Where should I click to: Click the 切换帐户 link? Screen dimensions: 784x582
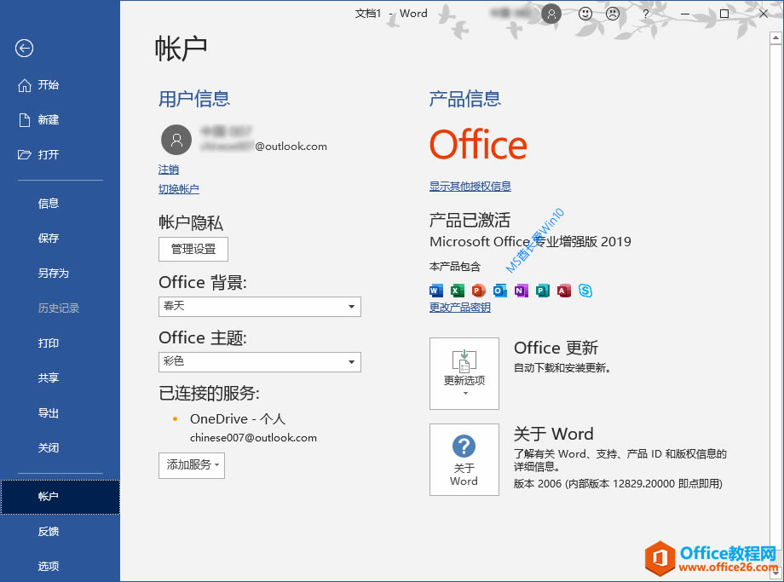[178, 189]
